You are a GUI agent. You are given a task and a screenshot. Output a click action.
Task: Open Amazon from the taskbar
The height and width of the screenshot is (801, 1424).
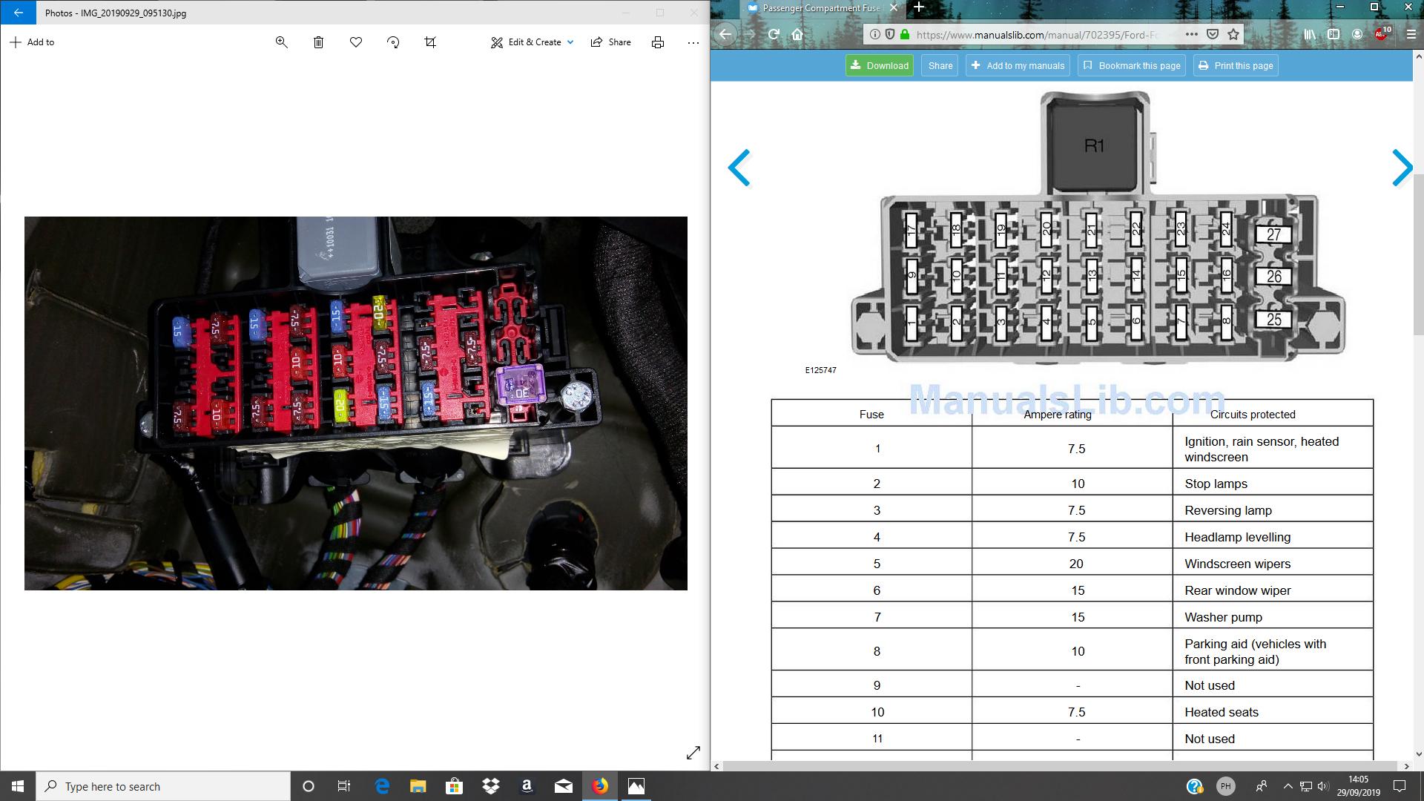[527, 786]
